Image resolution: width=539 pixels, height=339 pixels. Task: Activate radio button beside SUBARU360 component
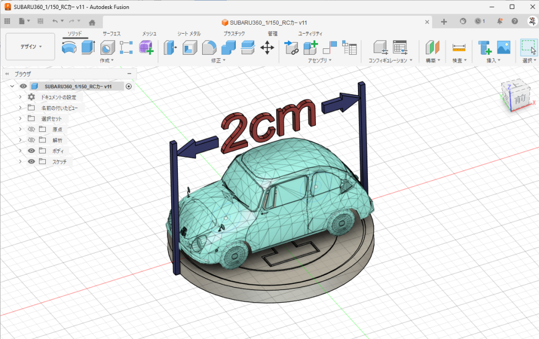(x=129, y=86)
